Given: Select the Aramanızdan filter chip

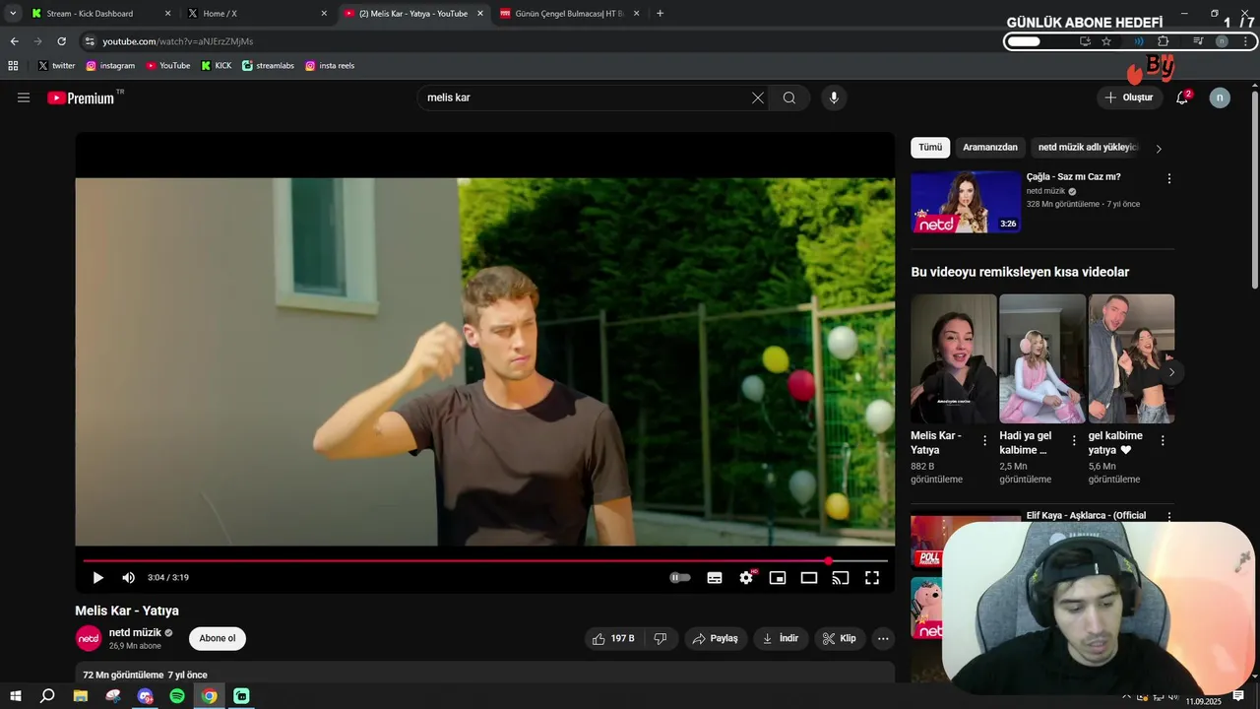Looking at the screenshot, I should click(990, 148).
